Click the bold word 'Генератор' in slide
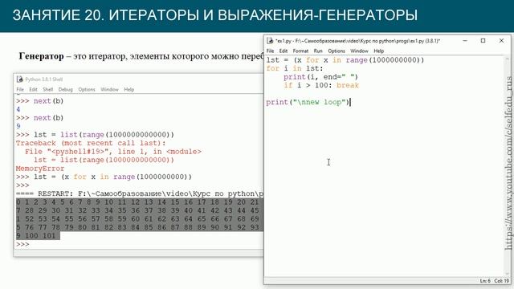The image size is (514, 289). 41,56
